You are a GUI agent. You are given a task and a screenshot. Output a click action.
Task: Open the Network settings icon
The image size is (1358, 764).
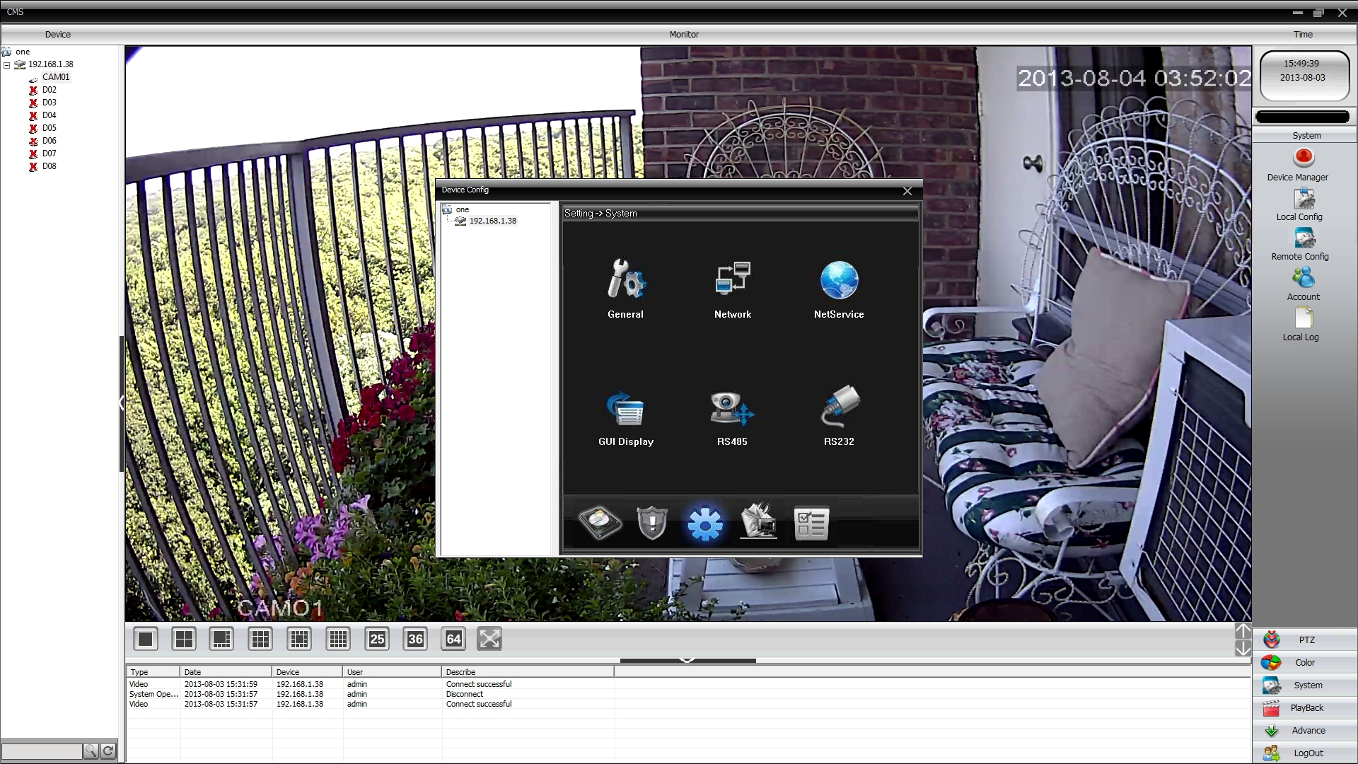point(732,279)
